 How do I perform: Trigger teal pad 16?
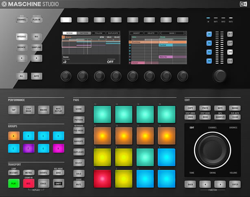pyautogui.click(x=166, y=114)
